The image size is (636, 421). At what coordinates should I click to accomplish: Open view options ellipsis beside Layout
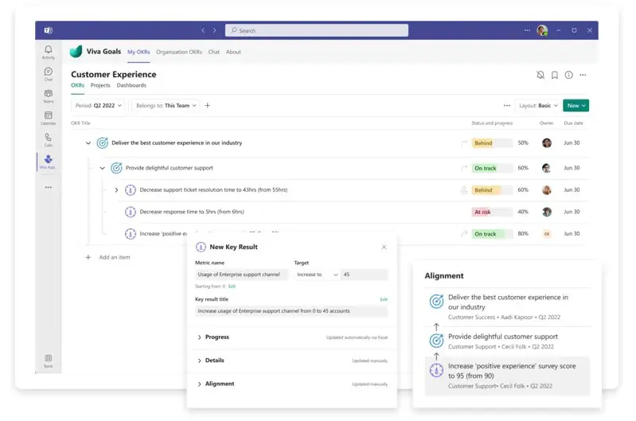pyautogui.click(x=507, y=106)
